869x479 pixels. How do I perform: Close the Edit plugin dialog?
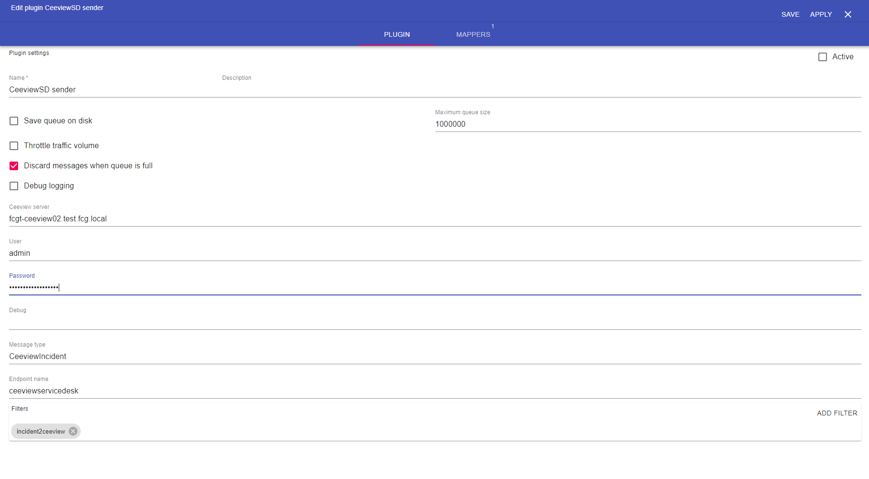848,14
